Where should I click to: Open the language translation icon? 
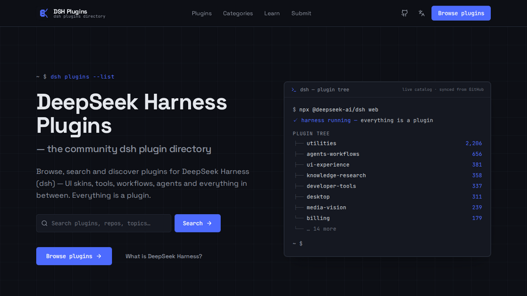[x=421, y=13]
